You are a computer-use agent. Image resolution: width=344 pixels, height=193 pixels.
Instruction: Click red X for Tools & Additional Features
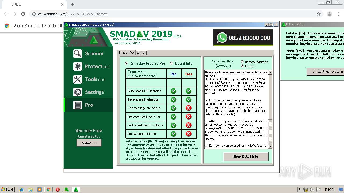coord(189,125)
